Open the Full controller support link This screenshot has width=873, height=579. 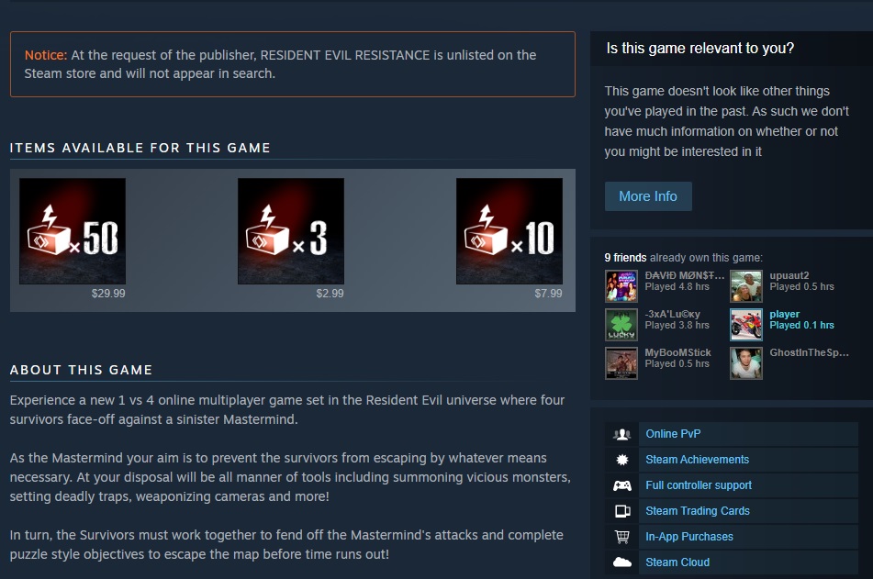[x=699, y=484]
